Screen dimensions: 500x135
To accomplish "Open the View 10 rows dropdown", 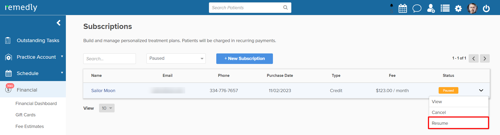I will coord(107,108).
